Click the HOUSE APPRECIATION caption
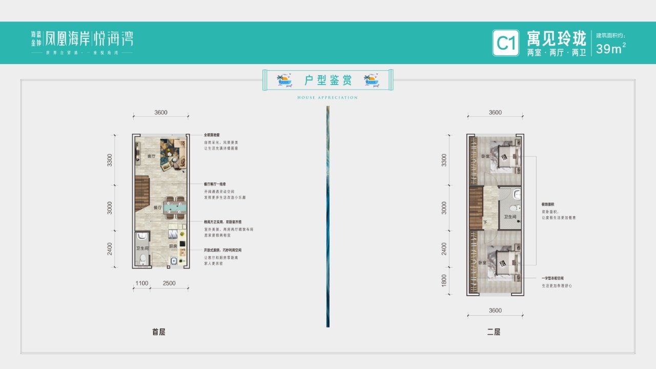 pos(327,97)
